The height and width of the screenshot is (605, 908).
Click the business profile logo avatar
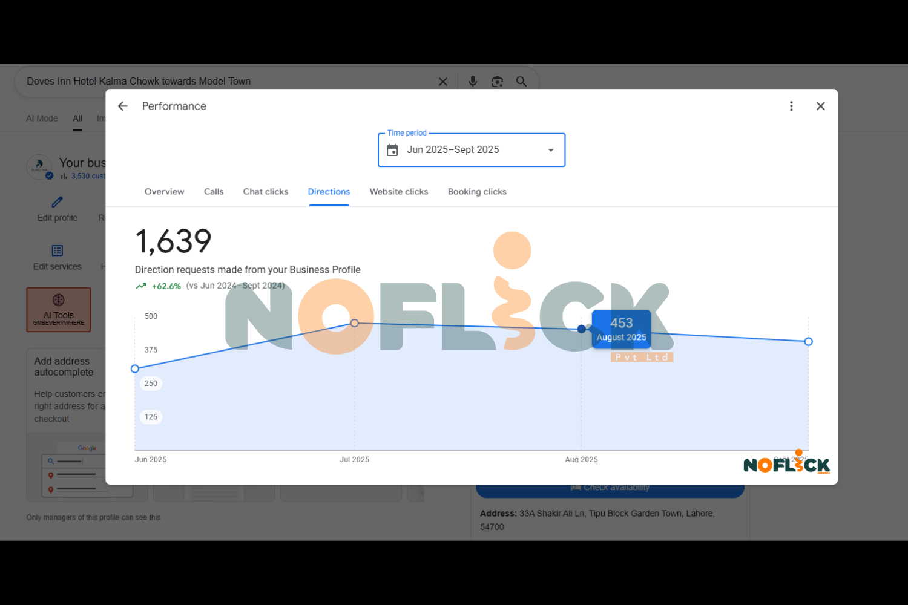39,167
